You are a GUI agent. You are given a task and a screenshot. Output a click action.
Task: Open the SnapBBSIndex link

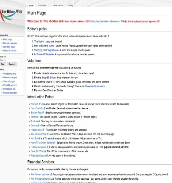49,78
